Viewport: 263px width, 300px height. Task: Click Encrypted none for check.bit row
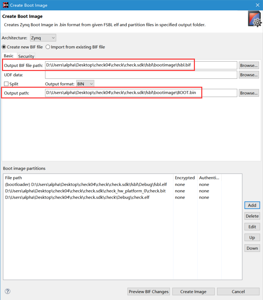(180, 191)
